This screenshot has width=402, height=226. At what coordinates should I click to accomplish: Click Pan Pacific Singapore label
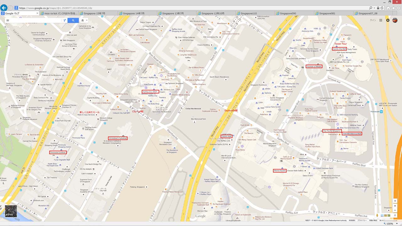pos(332,131)
